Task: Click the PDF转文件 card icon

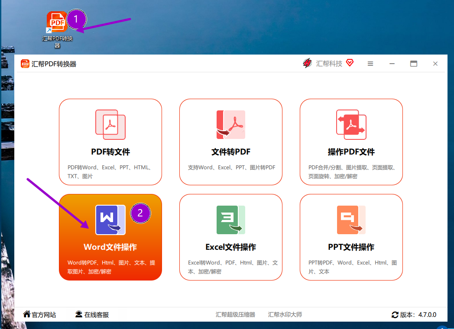Action: point(110,124)
